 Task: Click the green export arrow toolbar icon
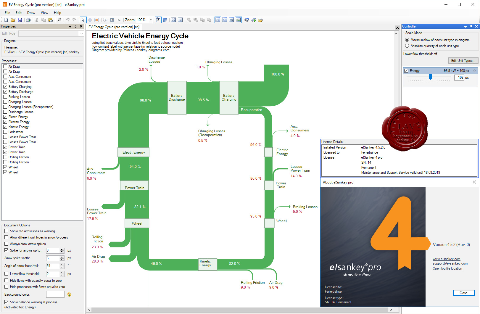(x=254, y=20)
